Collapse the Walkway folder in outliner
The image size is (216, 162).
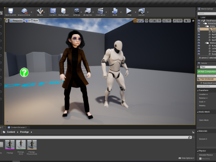(206, 43)
